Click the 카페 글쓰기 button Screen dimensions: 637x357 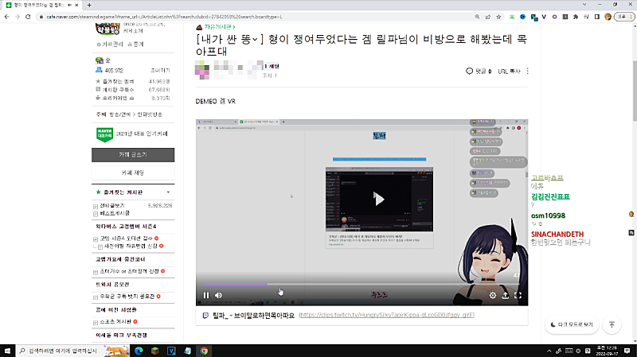pos(133,154)
